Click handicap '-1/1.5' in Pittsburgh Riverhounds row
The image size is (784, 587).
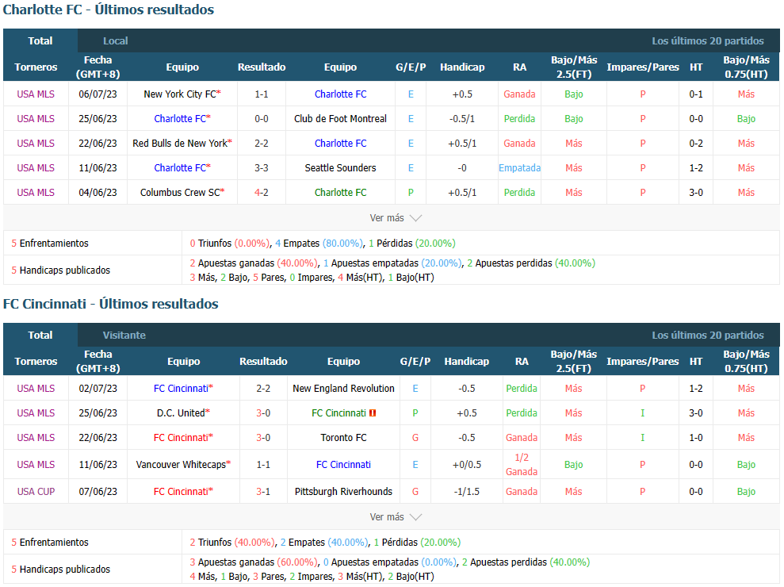tap(466, 492)
